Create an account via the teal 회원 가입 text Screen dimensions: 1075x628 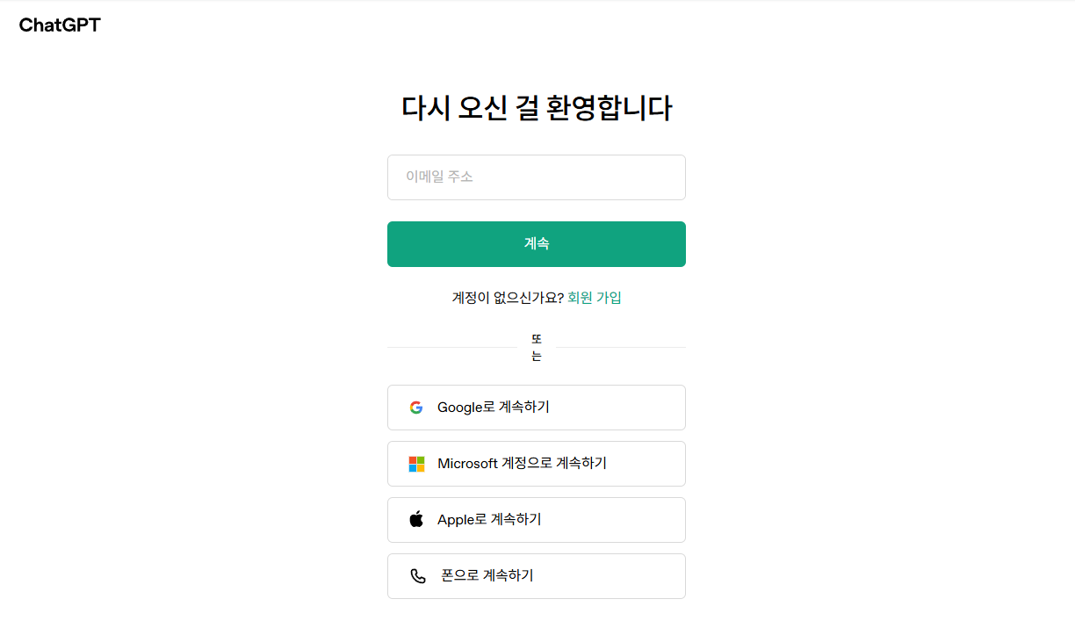[594, 298]
